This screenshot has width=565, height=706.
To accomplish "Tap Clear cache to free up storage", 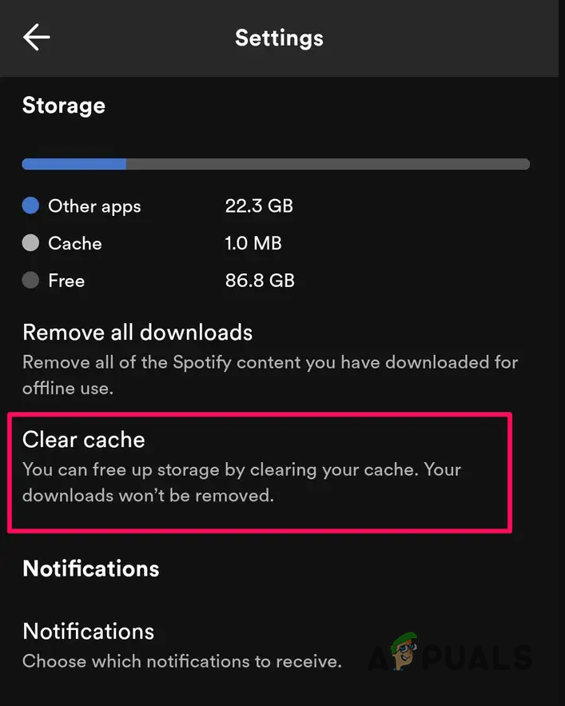I will click(83, 439).
